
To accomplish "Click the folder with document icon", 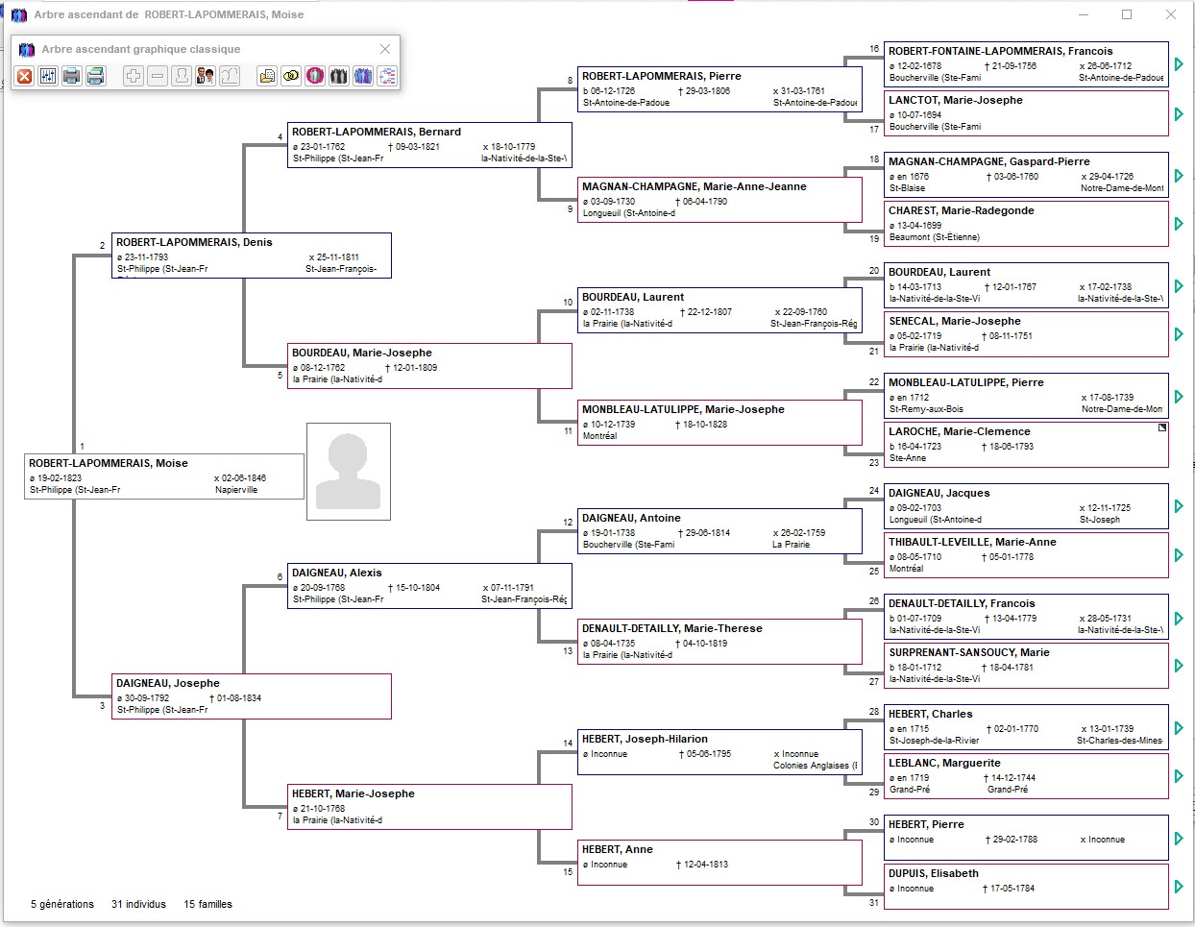I will (267, 76).
